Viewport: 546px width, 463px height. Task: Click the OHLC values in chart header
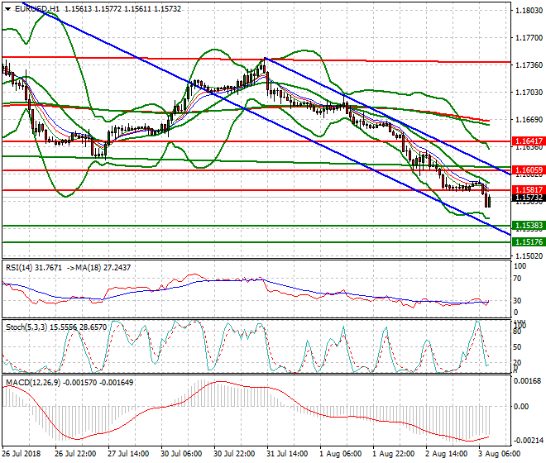tap(122, 8)
